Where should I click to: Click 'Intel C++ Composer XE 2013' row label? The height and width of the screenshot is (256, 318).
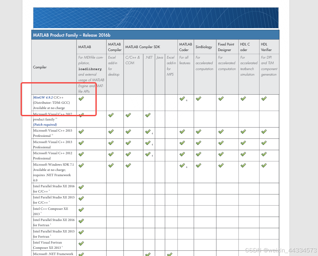pyautogui.click(x=51, y=211)
